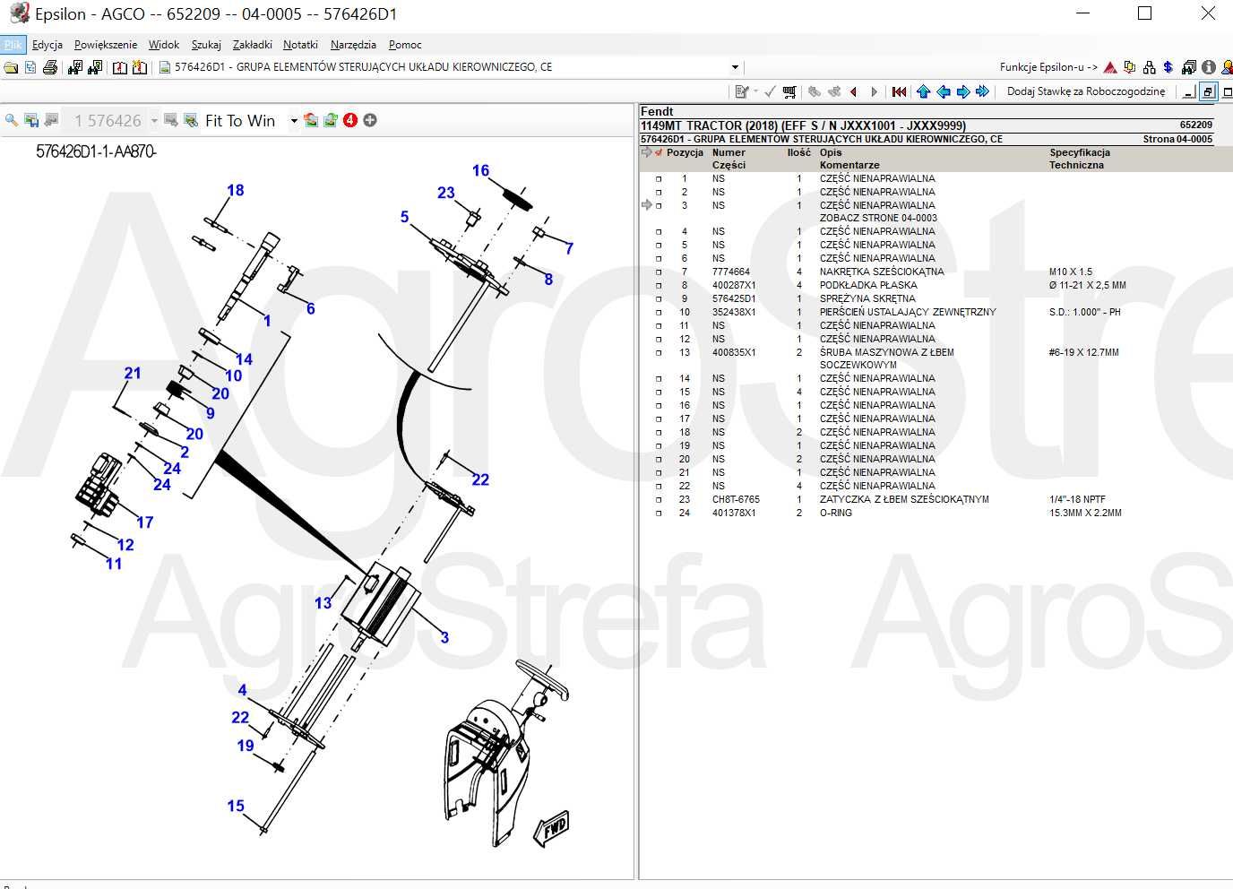Click the shopping cart icon
This screenshot has height=889, width=1233.
pos(789,91)
